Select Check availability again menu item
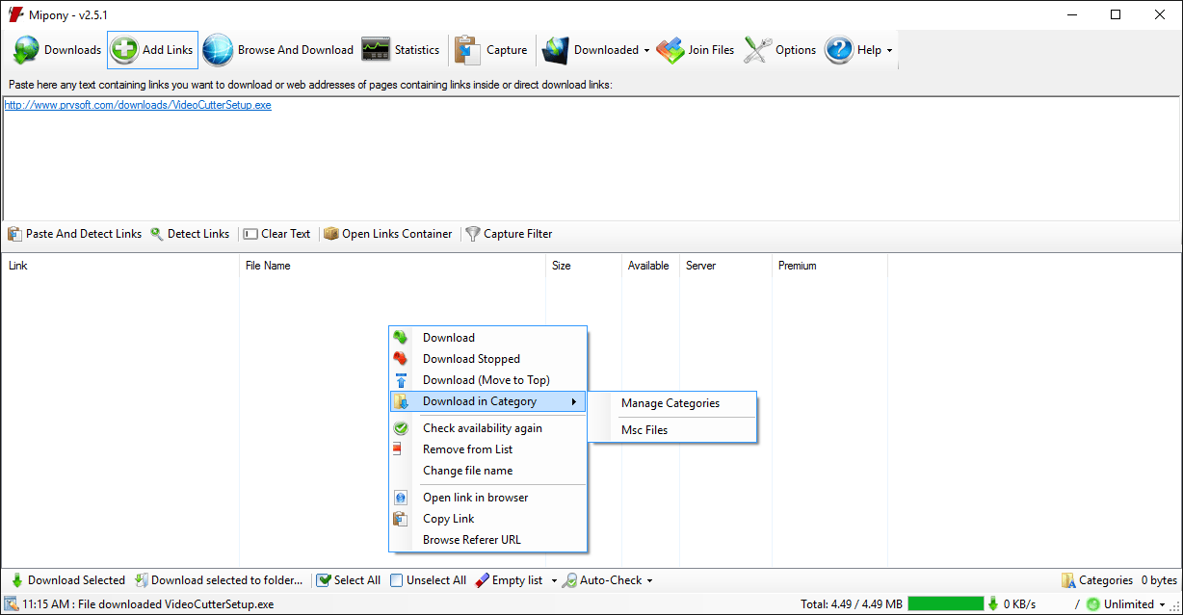 [x=482, y=428]
